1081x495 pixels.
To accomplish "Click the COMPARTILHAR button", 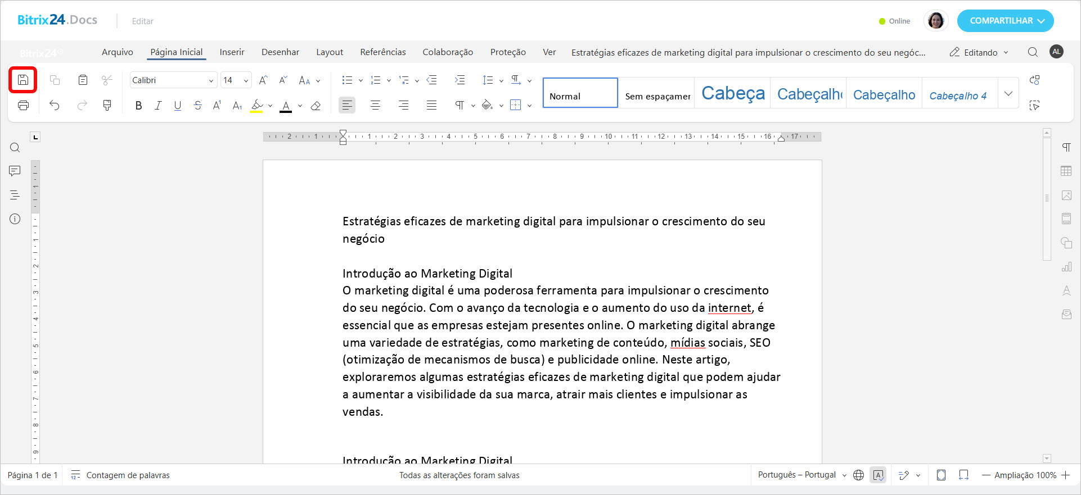I will point(1005,21).
